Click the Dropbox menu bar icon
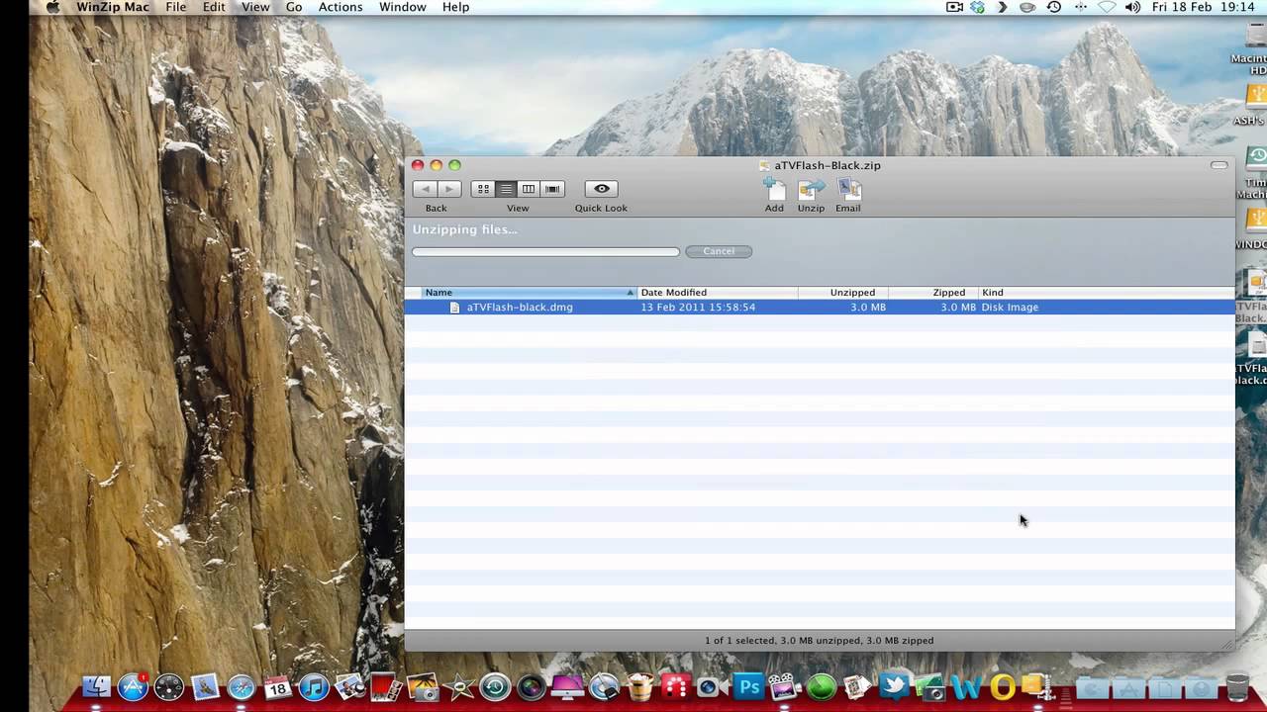Image resolution: width=1267 pixels, height=712 pixels. [978, 7]
